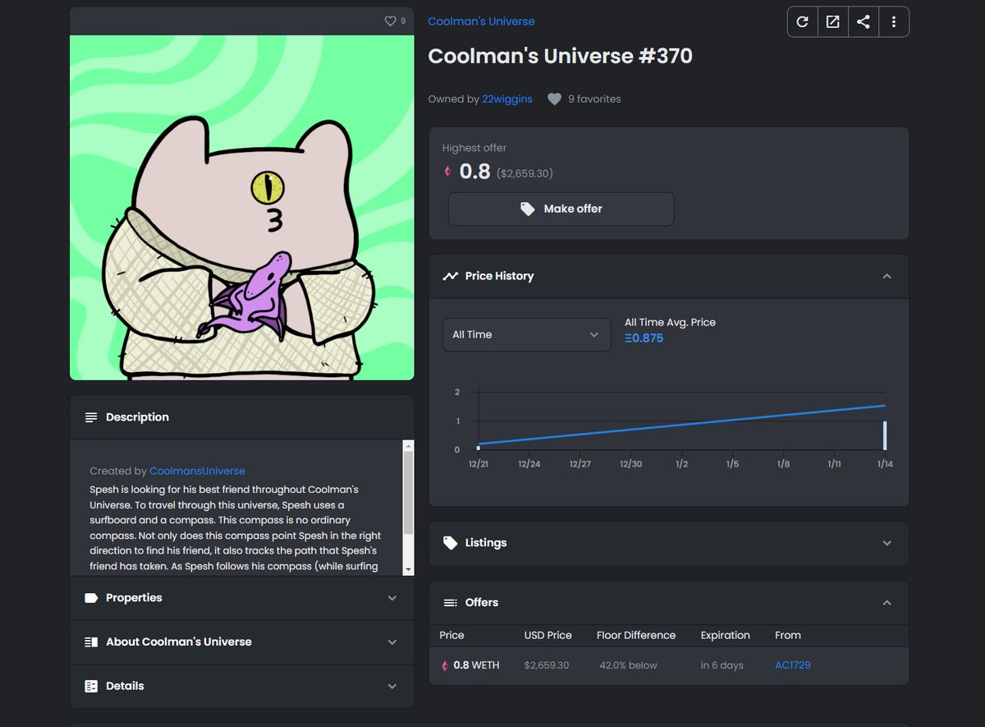Click the About Coolman's Universe icon

[x=91, y=642]
